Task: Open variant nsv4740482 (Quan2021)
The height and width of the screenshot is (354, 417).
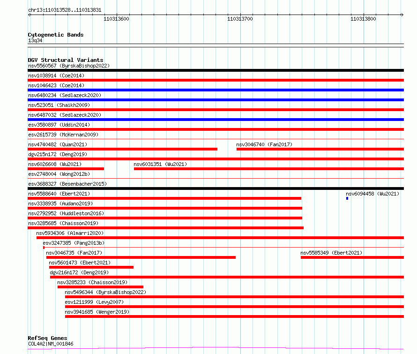Action: [58, 144]
